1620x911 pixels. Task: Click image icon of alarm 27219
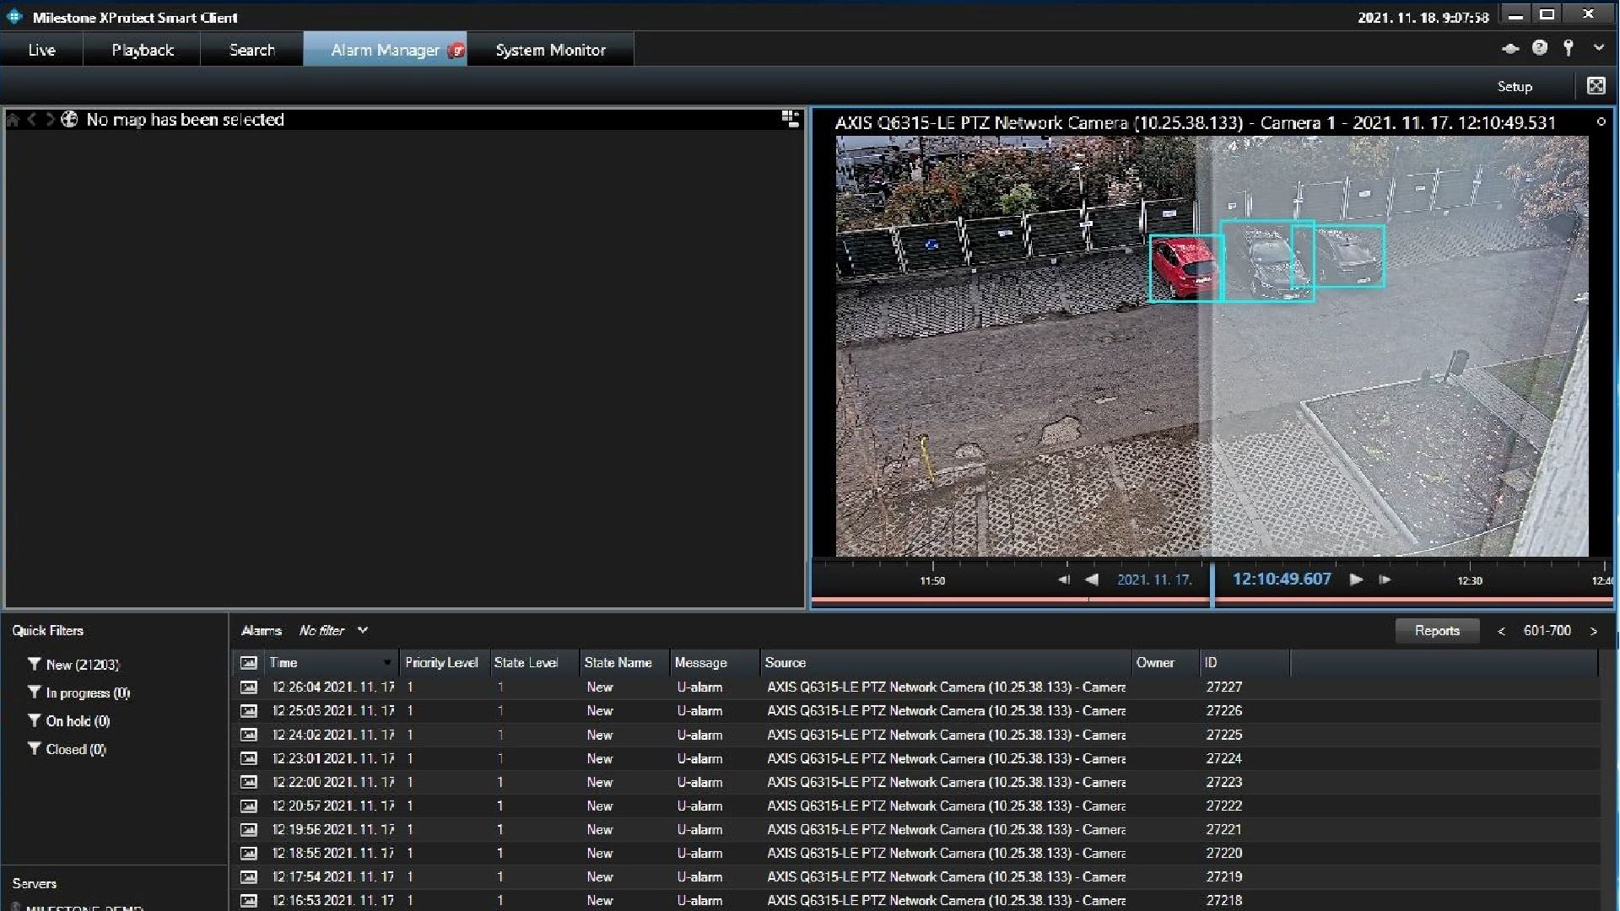click(x=248, y=876)
